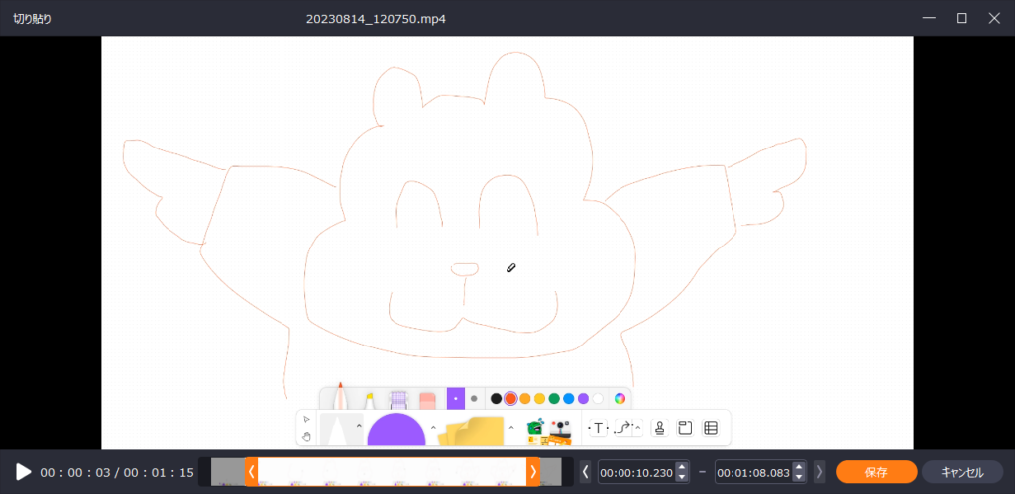Choose the thick stroke size
The height and width of the screenshot is (494, 1015).
474,398
